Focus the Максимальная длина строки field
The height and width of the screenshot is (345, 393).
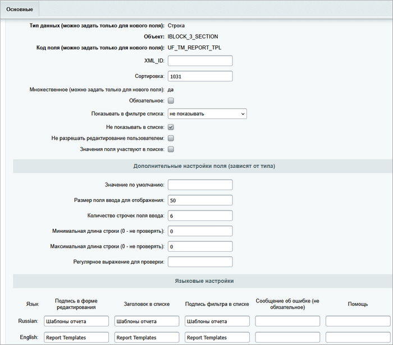click(x=200, y=246)
